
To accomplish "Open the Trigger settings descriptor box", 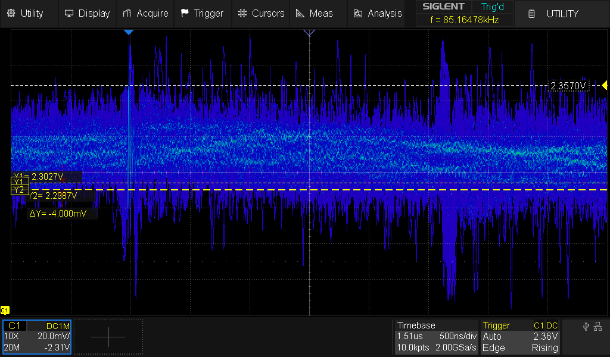I will (x=521, y=337).
